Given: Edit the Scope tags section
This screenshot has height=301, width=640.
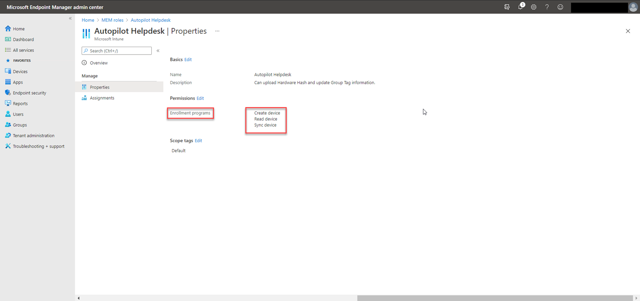Looking at the screenshot, I should [x=198, y=141].
